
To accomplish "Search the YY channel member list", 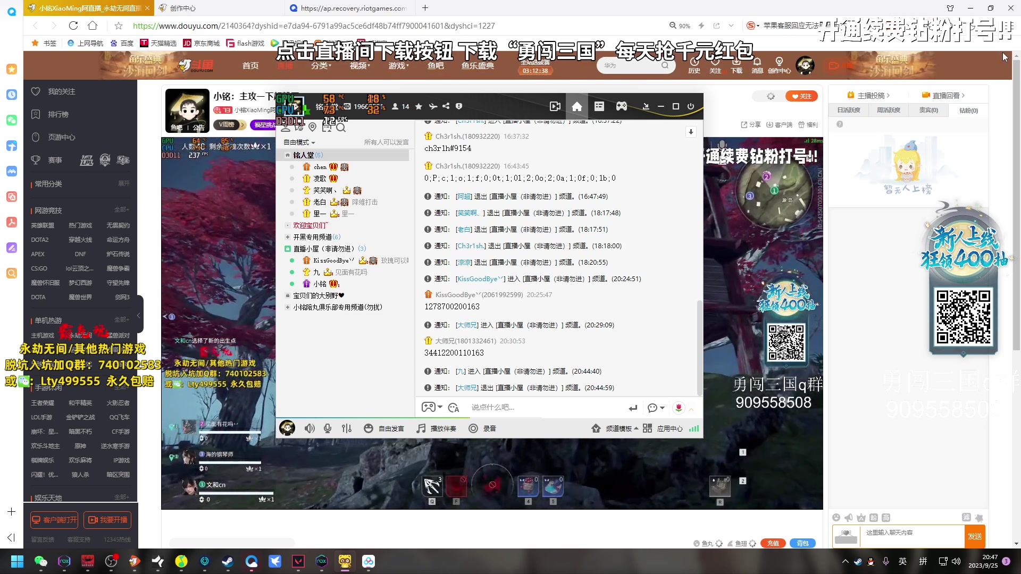I will [341, 128].
